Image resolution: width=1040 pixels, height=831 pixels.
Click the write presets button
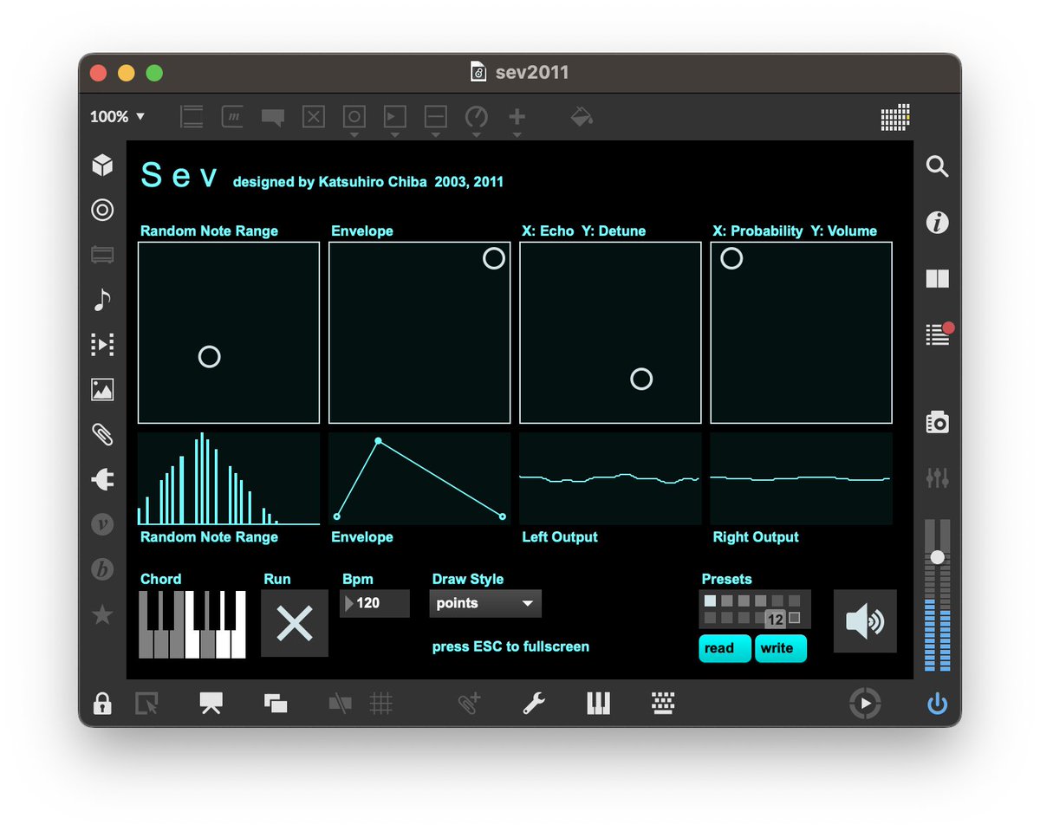click(781, 648)
